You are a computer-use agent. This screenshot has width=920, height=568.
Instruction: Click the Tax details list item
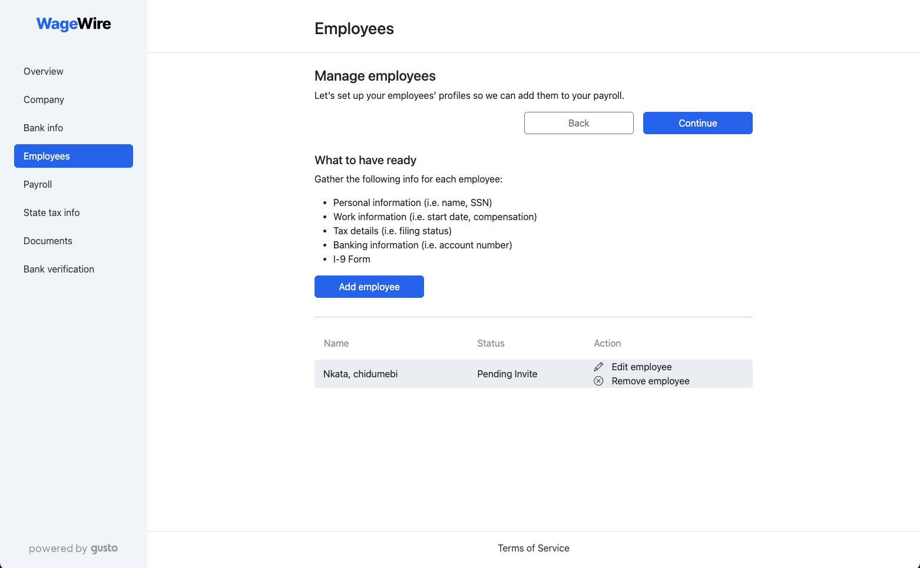pyautogui.click(x=392, y=231)
